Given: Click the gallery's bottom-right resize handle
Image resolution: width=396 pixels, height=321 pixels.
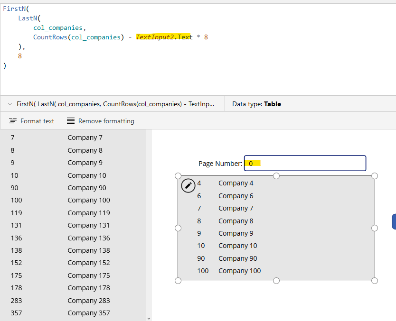Looking at the screenshot, I should tap(374, 281).
